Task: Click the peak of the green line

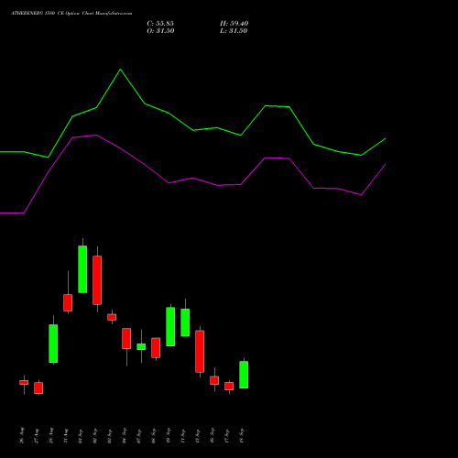Action: (x=120, y=70)
